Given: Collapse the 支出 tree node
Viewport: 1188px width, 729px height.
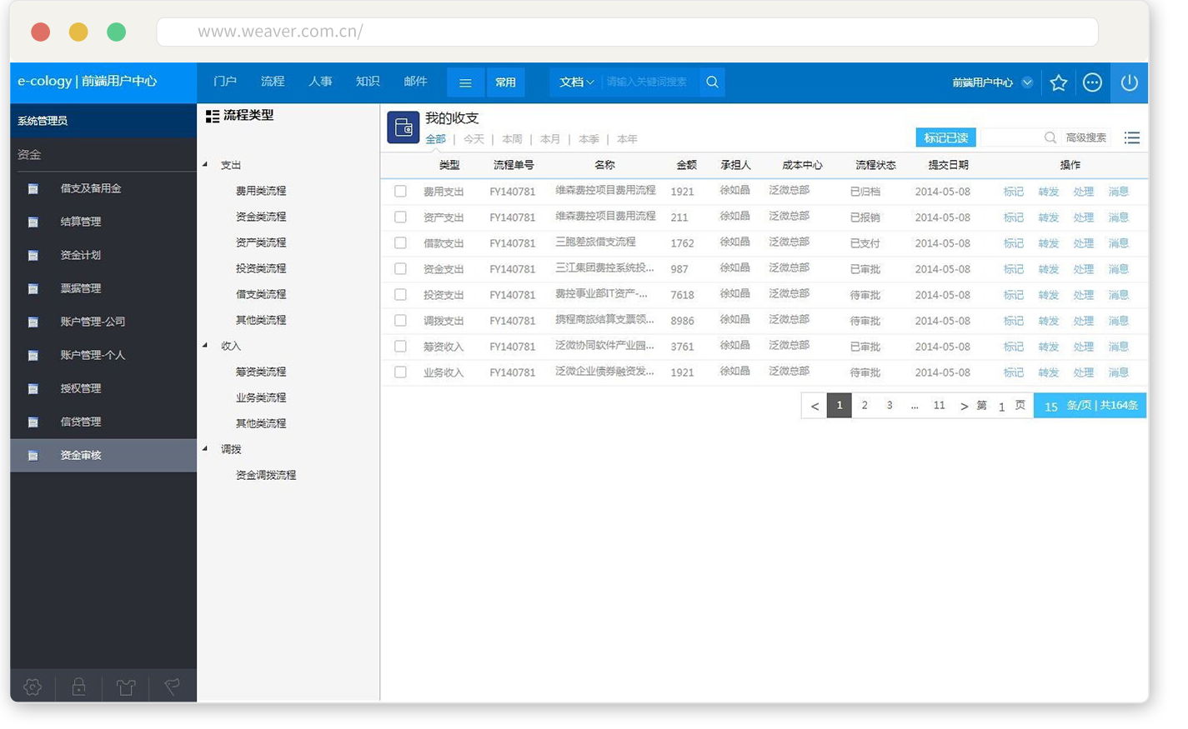Looking at the screenshot, I should (205, 164).
